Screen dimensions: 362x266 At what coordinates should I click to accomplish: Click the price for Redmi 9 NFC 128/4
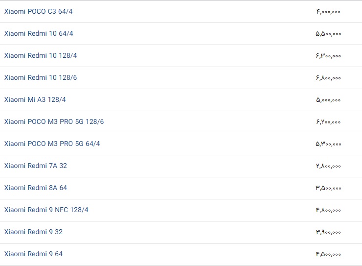(x=328, y=210)
